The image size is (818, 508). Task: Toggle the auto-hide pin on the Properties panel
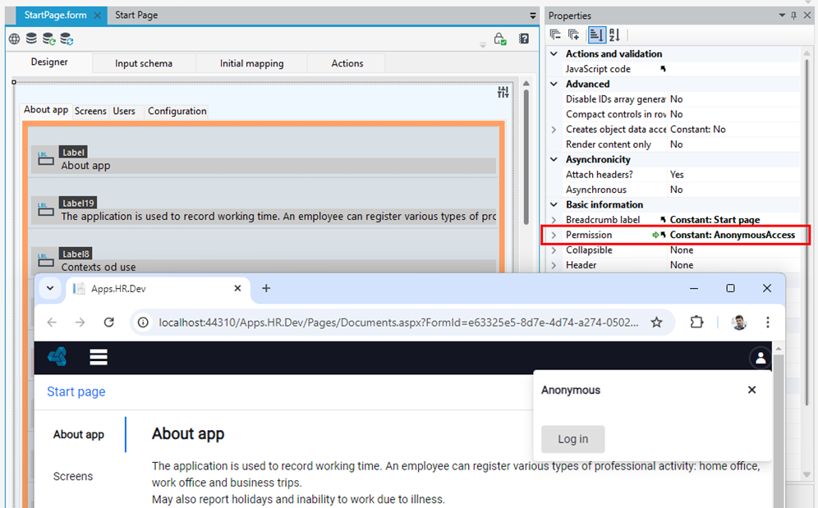794,16
